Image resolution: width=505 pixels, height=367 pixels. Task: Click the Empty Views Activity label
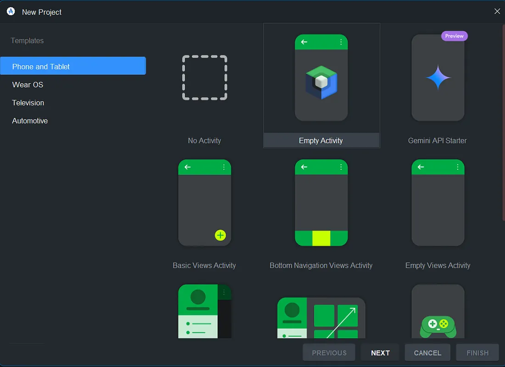coord(438,266)
